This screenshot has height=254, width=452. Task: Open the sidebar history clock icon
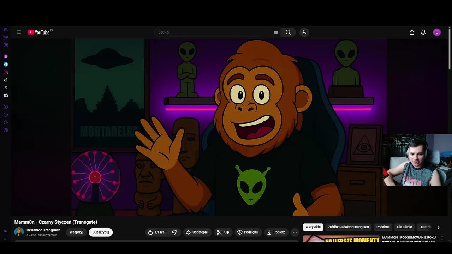pyautogui.click(x=6, y=115)
